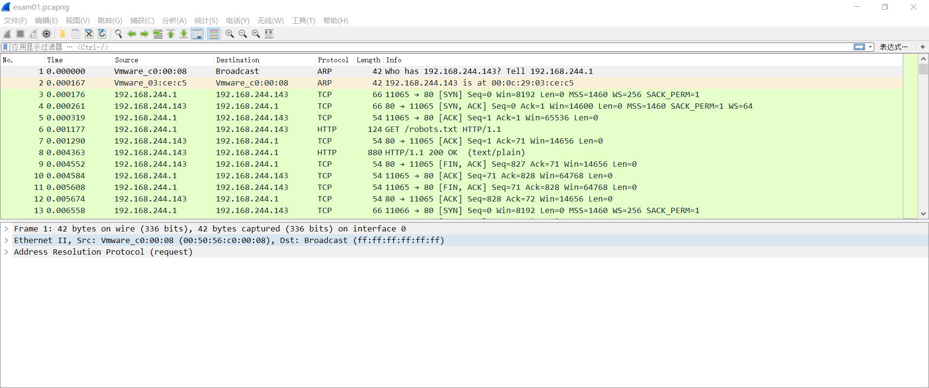Click the close capture file icon
The image size is (929, 388).
[x=89, y=34]
